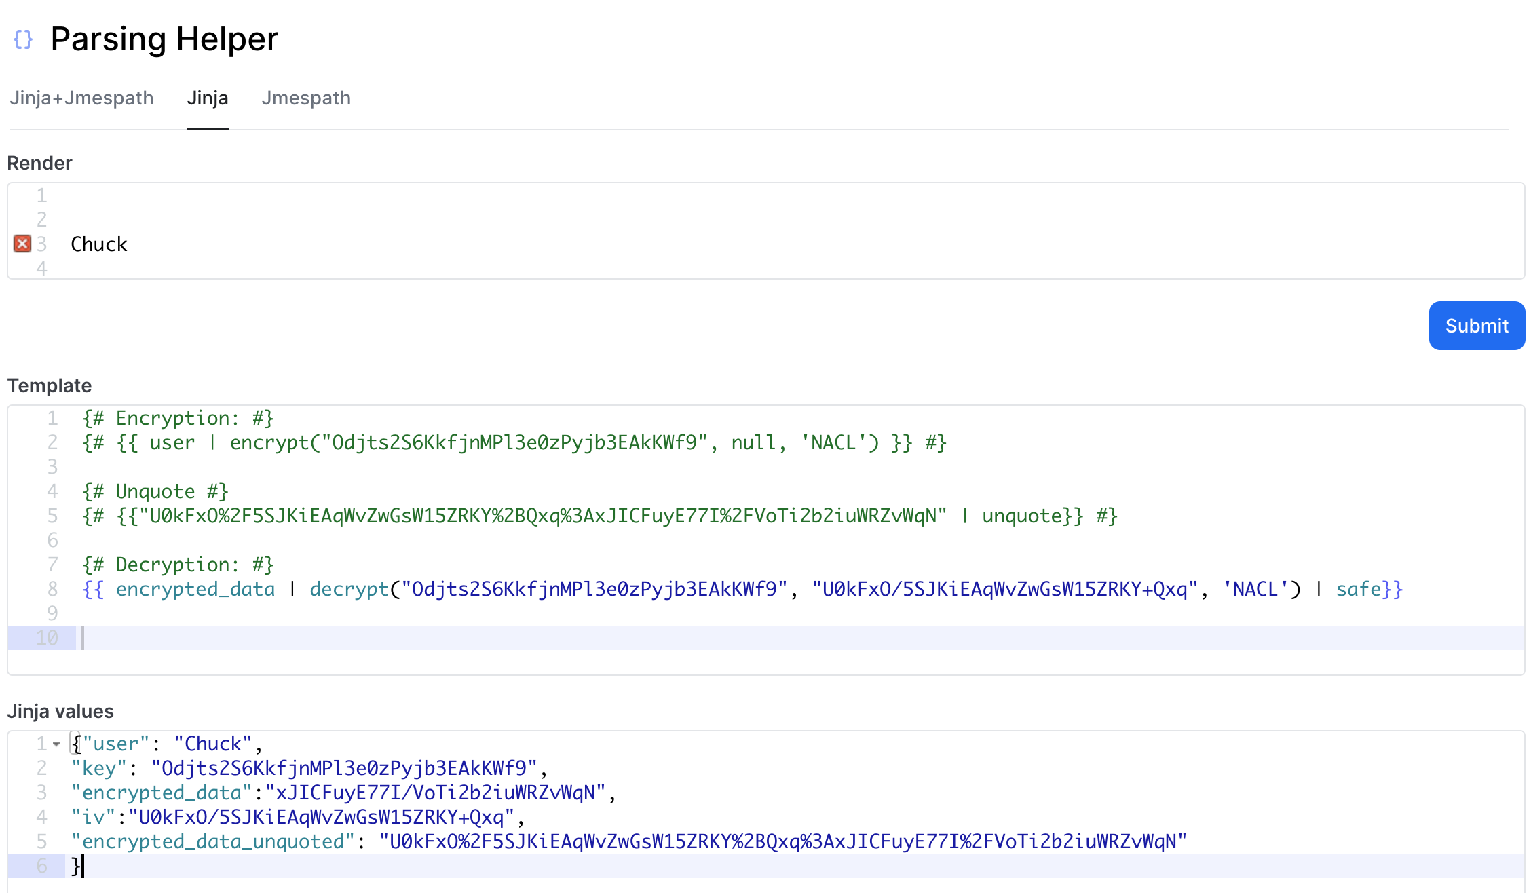The height and width of the screenshot is (893, 1531).
Task: Click the Encryption comment on Template line 1
Action: pyautogui.click(x=178, y=418)
